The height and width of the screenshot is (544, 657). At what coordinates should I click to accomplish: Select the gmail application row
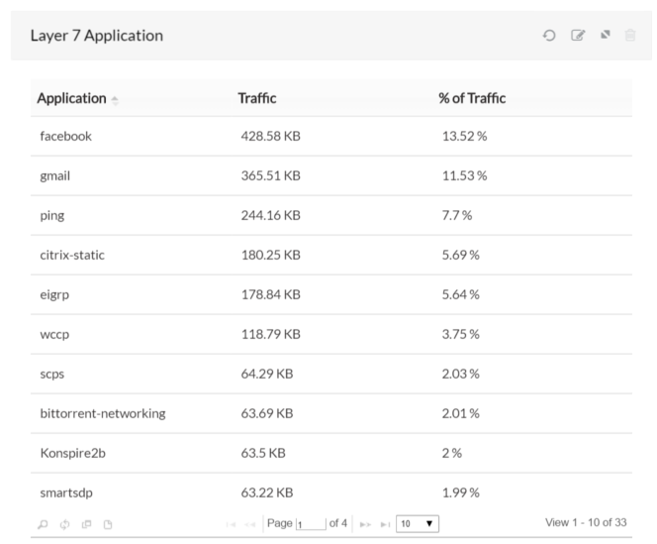coord(54,176)
